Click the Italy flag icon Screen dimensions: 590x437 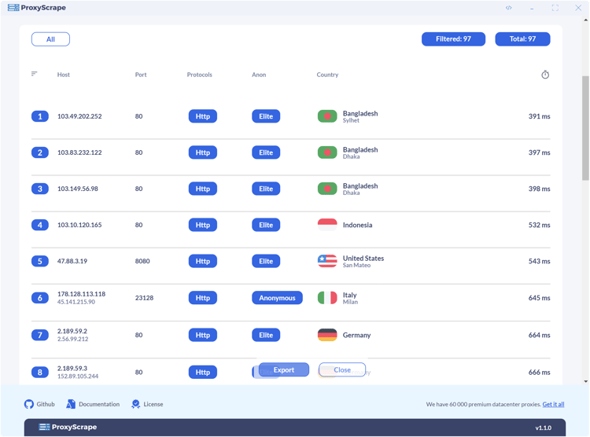(327, 298)
